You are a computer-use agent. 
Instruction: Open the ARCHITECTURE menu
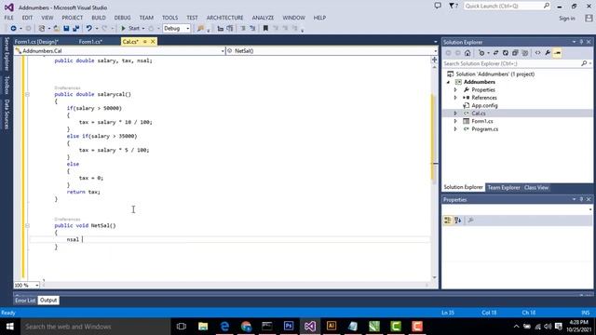[225, 18]
